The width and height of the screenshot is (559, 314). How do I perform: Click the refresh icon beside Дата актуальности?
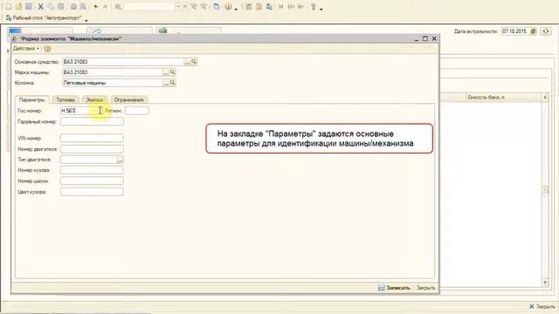[546, 31]
